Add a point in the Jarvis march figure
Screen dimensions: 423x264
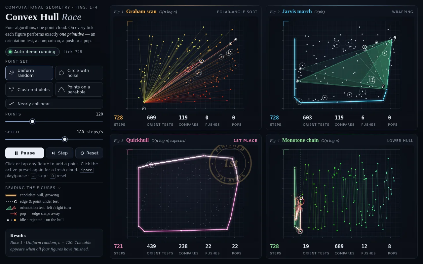[x=342, y=65]
